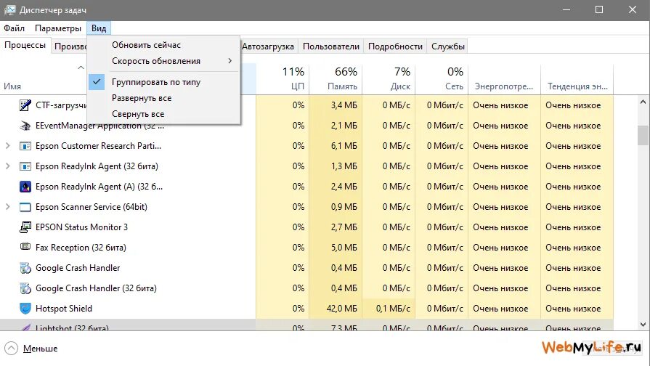The image size is (650, 366).
Task: Maximize the Task Manager window
Action: point(599,9)
